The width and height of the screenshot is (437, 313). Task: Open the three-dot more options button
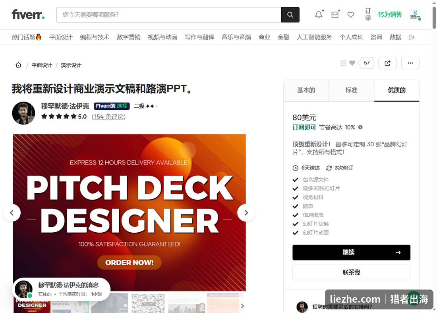[410, 63]
